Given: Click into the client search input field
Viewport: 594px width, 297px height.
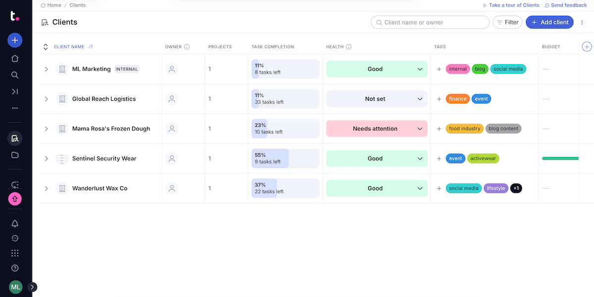Looking at the screenshot, I should [x=430, y=22].
